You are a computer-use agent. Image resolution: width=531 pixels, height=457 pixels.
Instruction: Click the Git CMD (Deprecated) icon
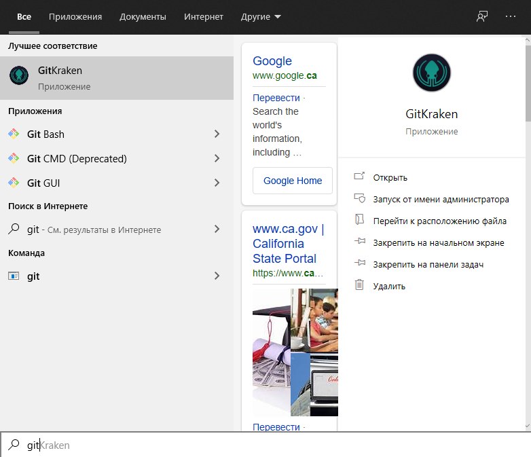(x=14, y=159)
